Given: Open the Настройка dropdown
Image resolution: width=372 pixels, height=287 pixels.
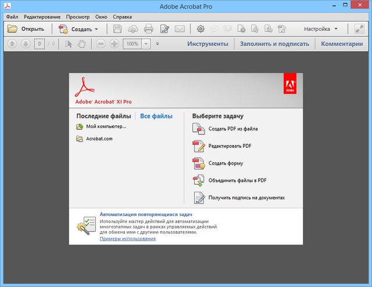Looking at the screenshot, I should click(x=321, y=28).
